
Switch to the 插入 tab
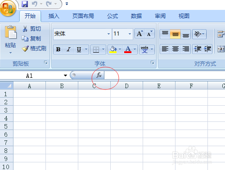(x=54, y=16)
